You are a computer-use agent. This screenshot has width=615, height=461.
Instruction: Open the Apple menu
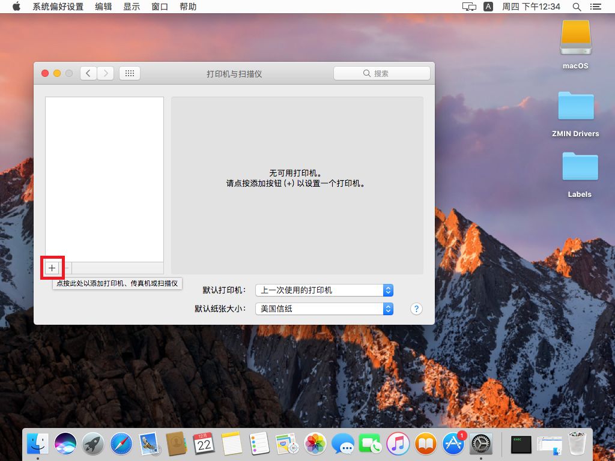(16, 7)
